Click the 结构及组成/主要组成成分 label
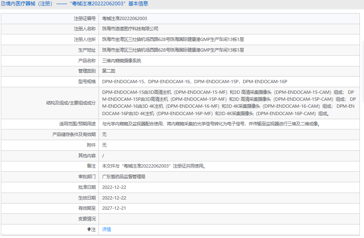 [71, 103]
